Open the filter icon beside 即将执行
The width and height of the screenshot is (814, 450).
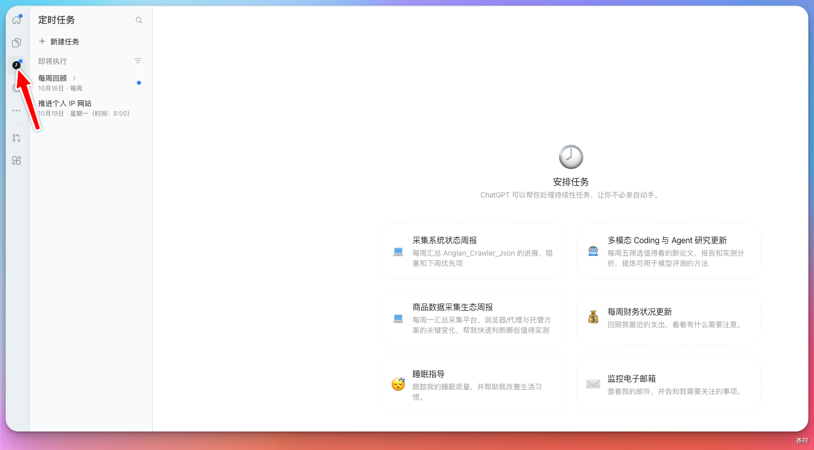point(138,61)
